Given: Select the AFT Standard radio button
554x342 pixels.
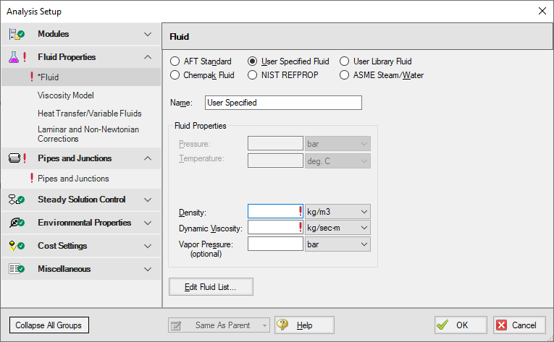Looking at the screenshot, I should click(x=175, y=61).
